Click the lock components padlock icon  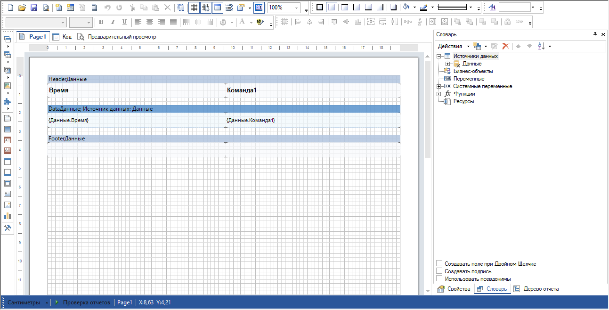point(508,22)
